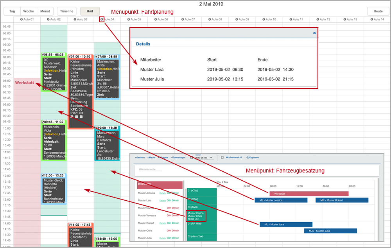Open the Datum 2019-05-02 dropdown arrow
This screenshot has width=391, height=248.
[x=211, y=158]
